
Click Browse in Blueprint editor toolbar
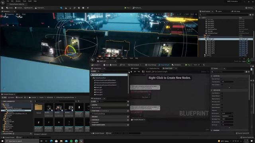[x=114, y=65]
